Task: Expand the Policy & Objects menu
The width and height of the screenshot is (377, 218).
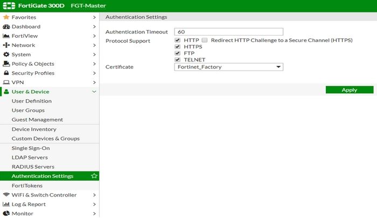Action: (94, 64)
